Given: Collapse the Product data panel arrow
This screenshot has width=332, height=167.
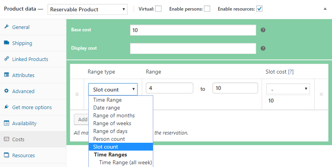Looking at the screenshot, I should pyautogui.click(x=325, y=9).
